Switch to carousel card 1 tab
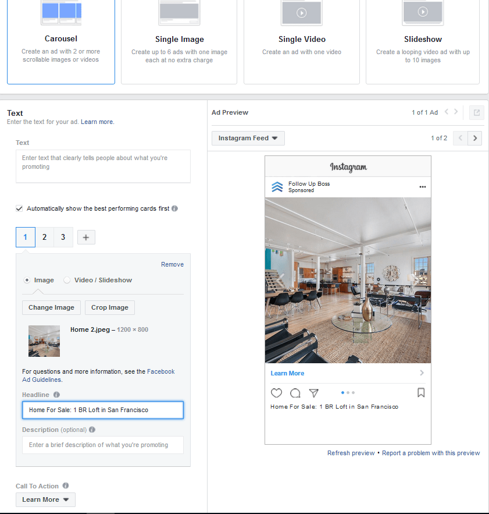The image size is (489, 514). 26,237
